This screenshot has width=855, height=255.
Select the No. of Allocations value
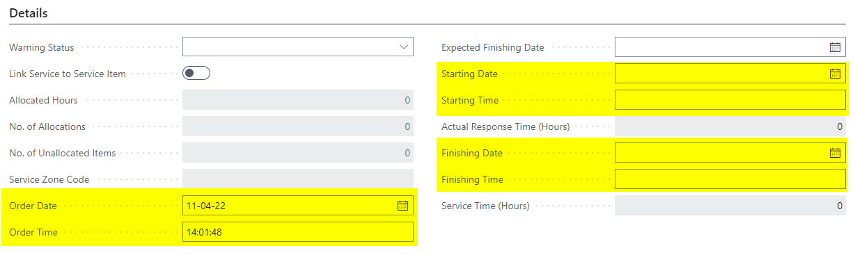point(298,126)
